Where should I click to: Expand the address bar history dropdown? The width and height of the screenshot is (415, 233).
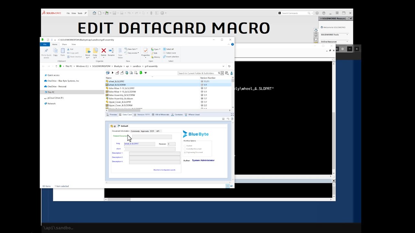[x=223, y=66]
